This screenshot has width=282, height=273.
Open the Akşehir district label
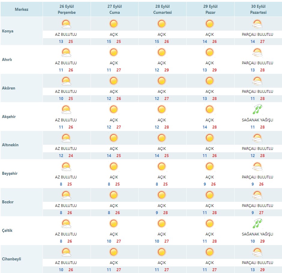click(x=9, y=117)
